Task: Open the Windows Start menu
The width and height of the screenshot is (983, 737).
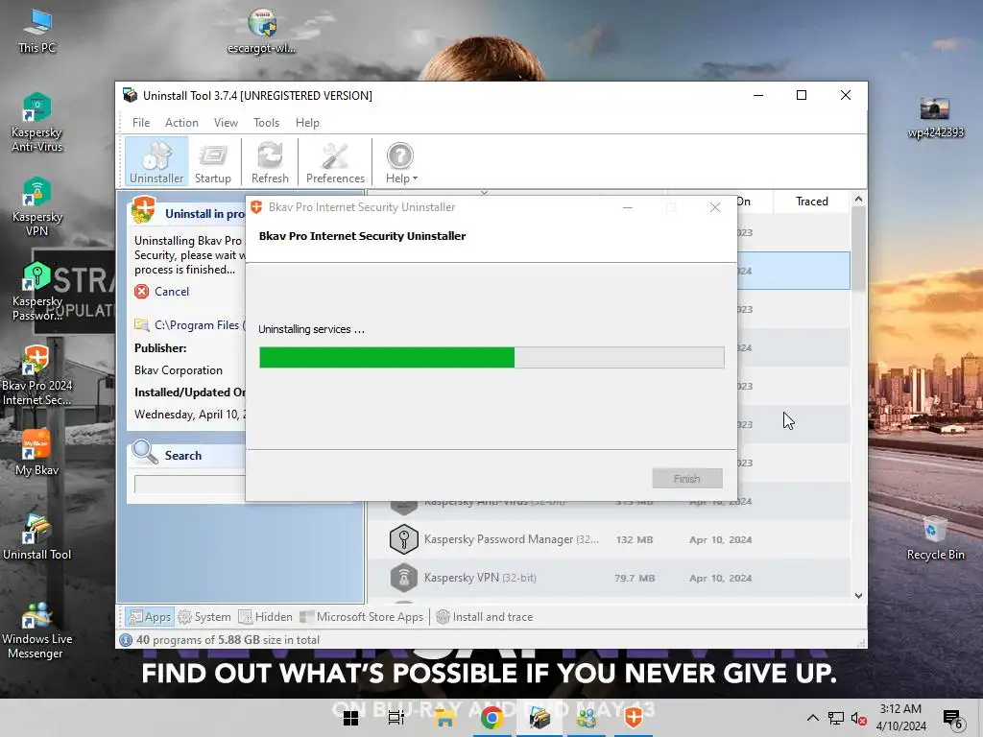Action: click(350, 718)
